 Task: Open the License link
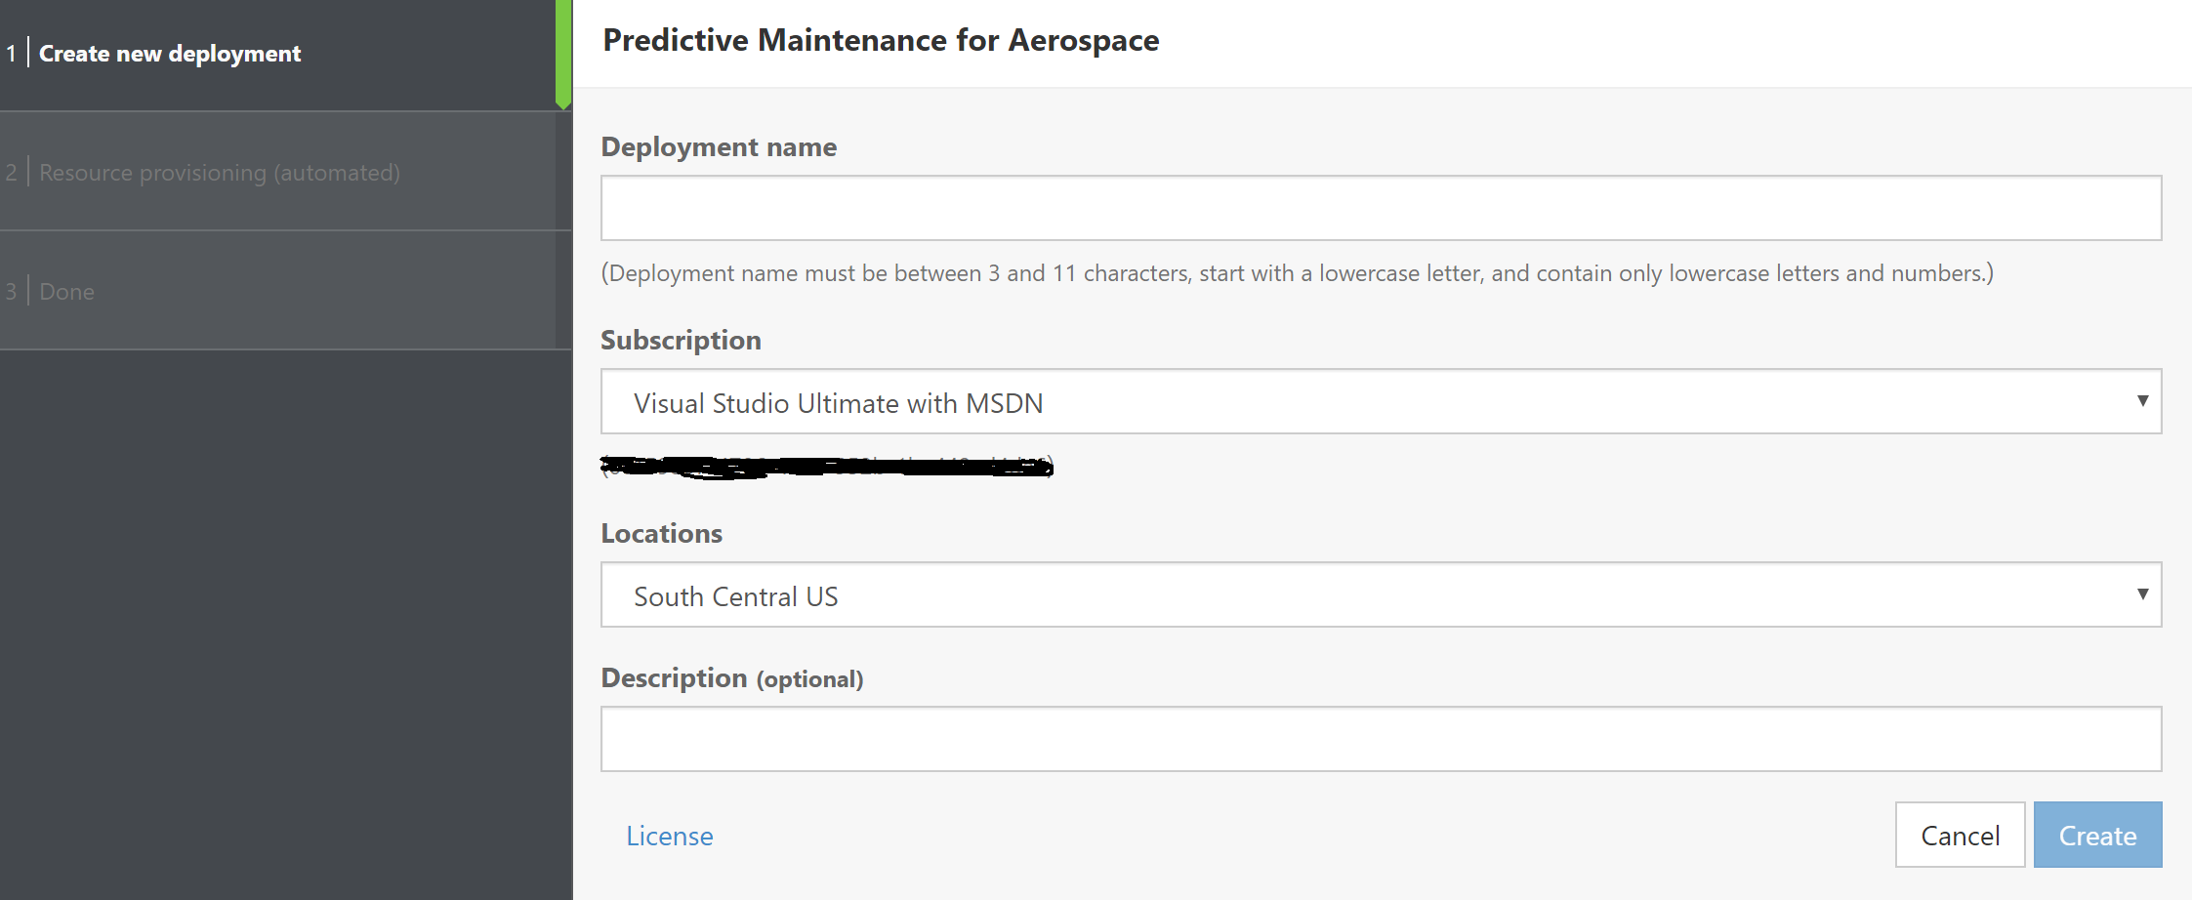tap(669, 837)
